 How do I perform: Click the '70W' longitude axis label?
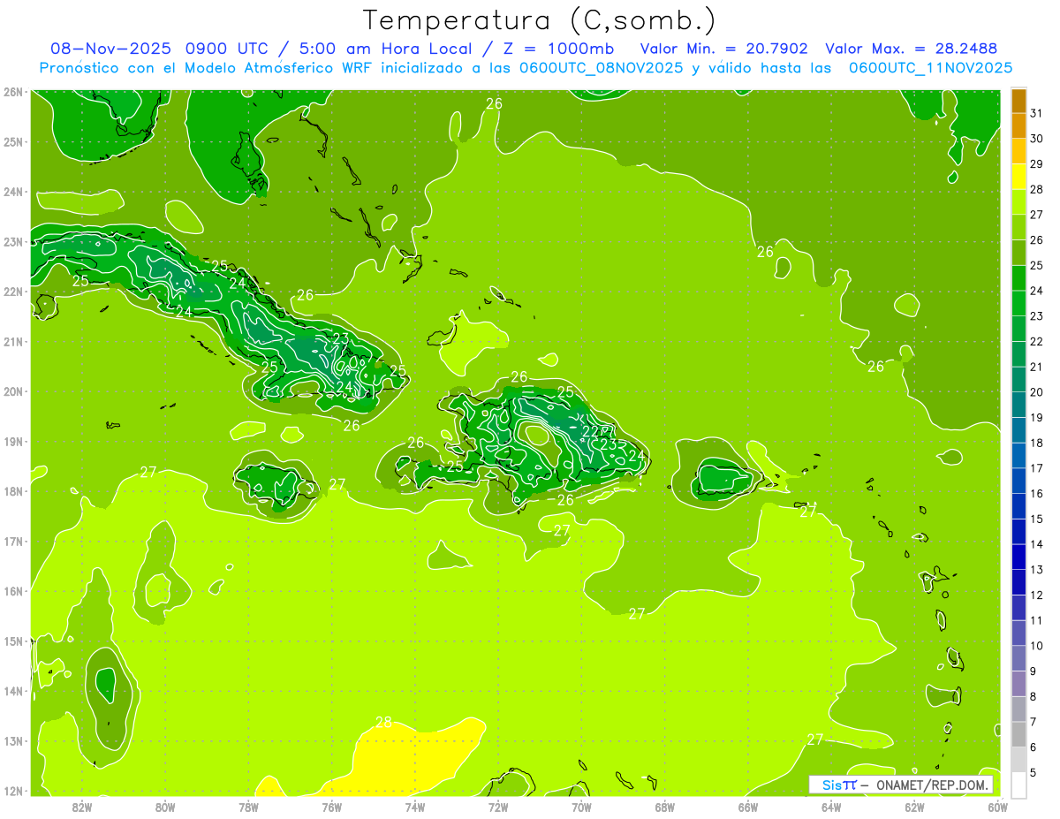(581, 807)
